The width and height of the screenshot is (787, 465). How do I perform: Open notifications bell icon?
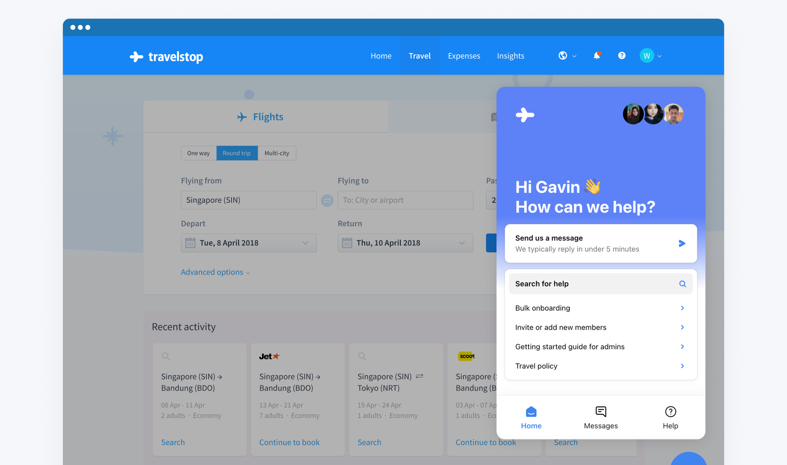coord(597,55)
